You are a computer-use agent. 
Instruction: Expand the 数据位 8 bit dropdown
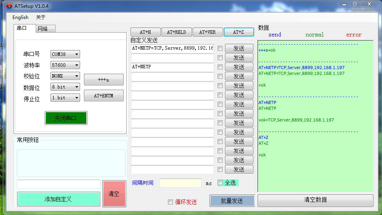[x=65, y=87]
